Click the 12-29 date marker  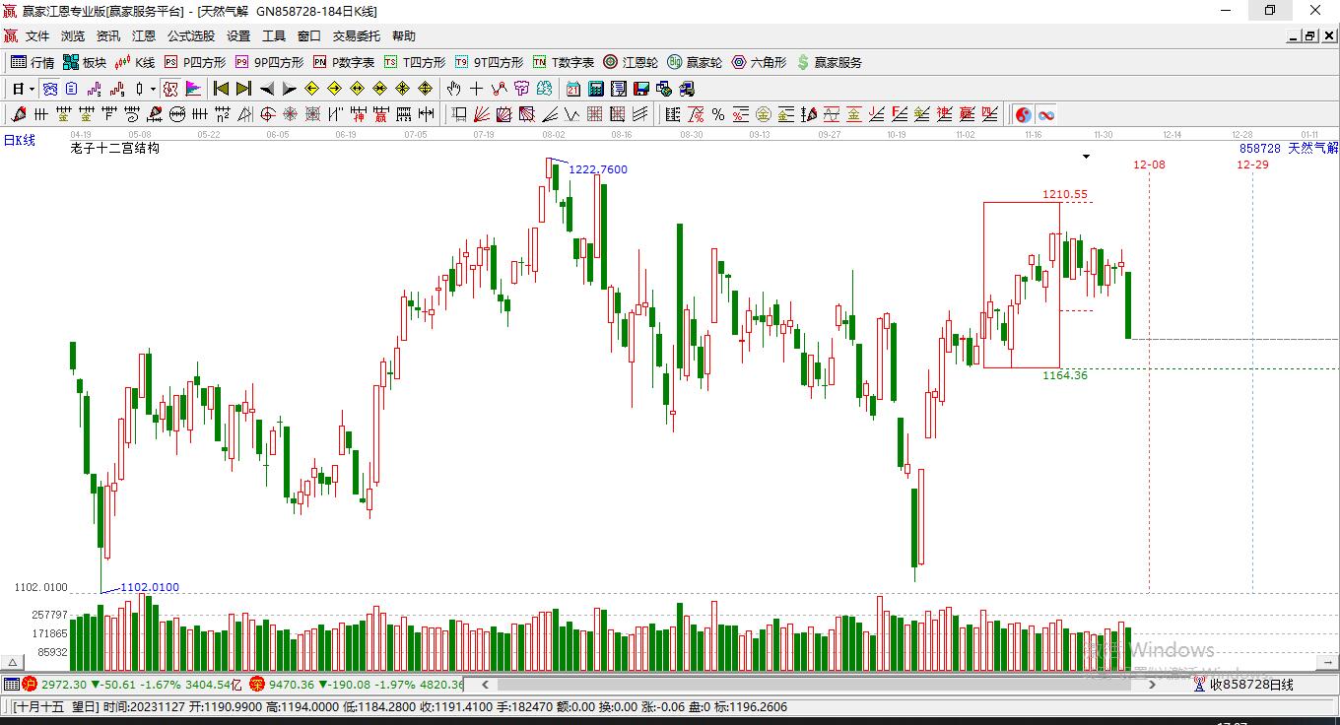1252,165
